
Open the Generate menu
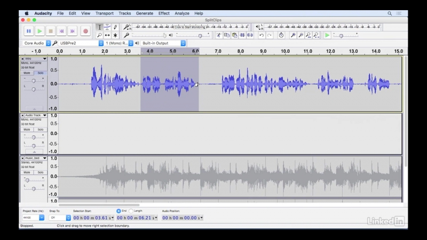pyautogui.click(x=145, y=13)
